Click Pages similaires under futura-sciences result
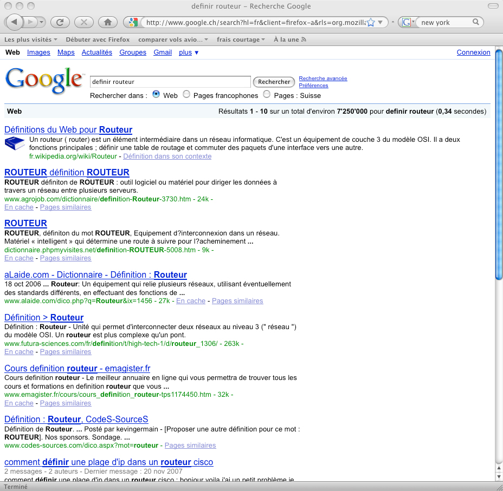The width and height of the screenshot is (503, 491). [66, 352]
